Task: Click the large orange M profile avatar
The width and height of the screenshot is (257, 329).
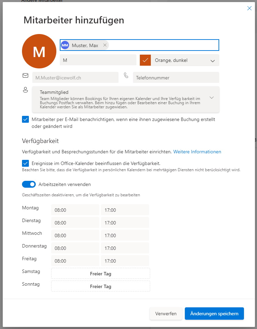Action: click(39, 51)
